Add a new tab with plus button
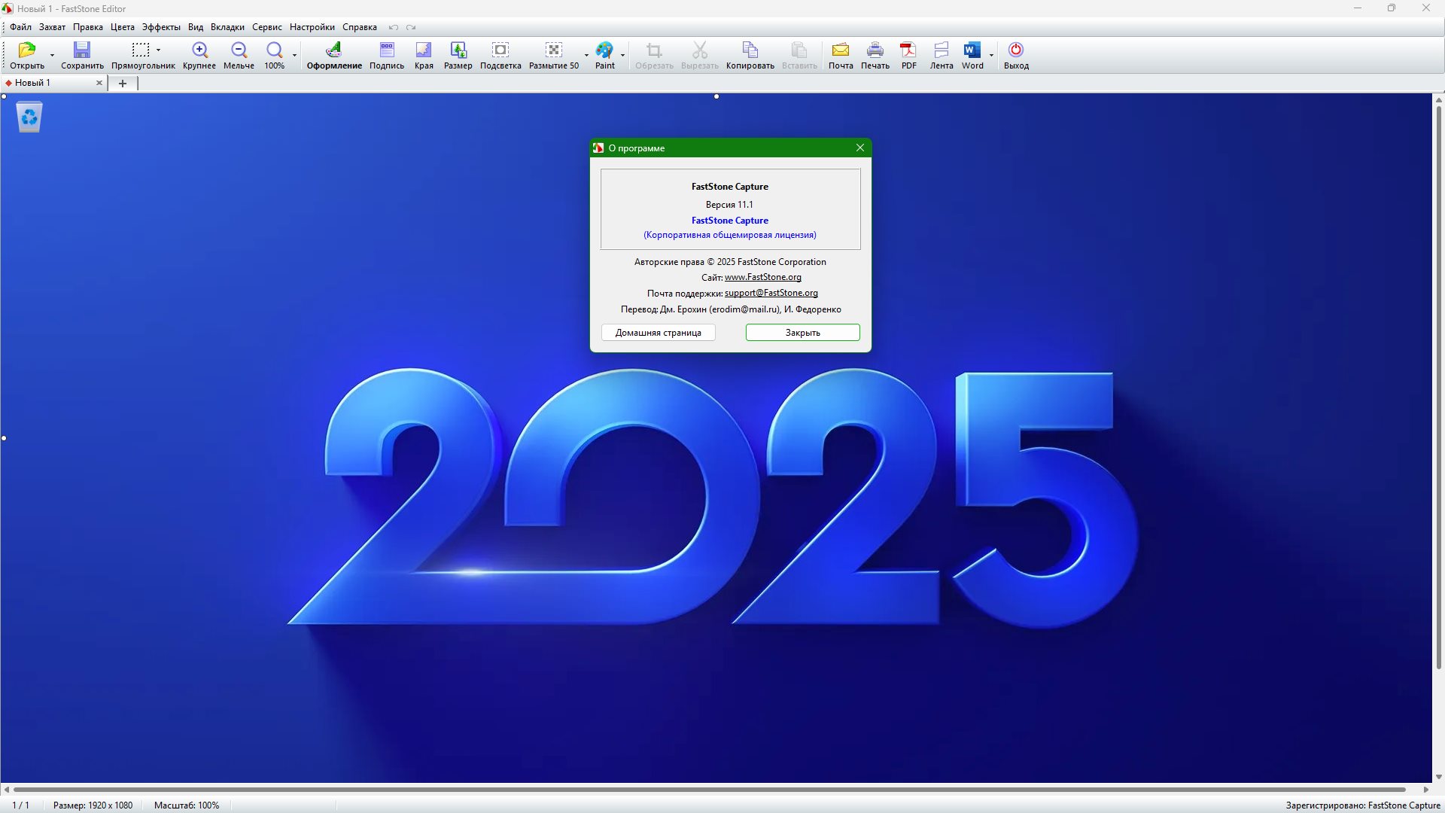 coord(123,84)
